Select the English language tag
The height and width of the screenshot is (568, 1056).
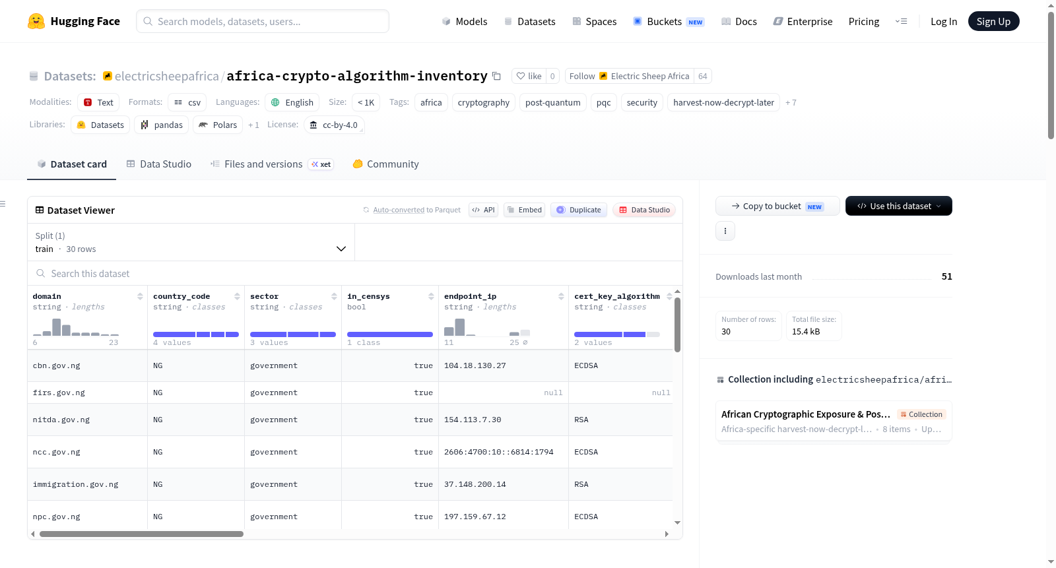point(292,102)
